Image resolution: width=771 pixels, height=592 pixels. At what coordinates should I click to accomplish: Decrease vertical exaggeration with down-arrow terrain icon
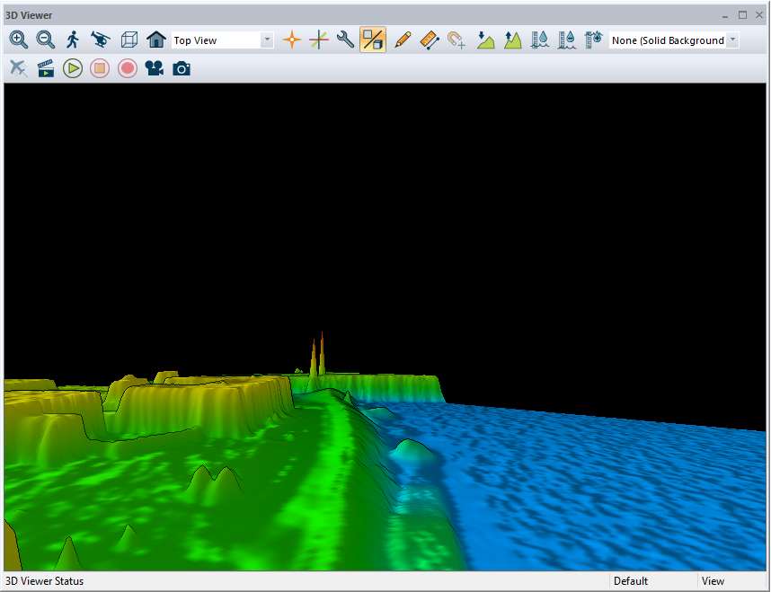[486, 40]
